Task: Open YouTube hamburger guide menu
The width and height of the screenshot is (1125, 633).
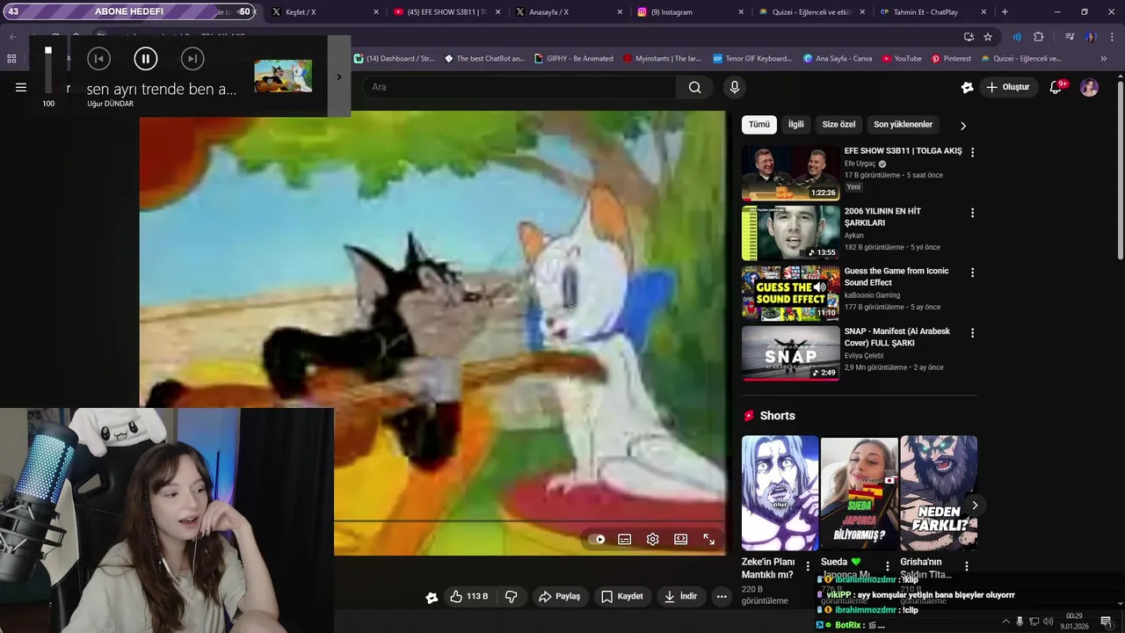Action: click(21, 87)
